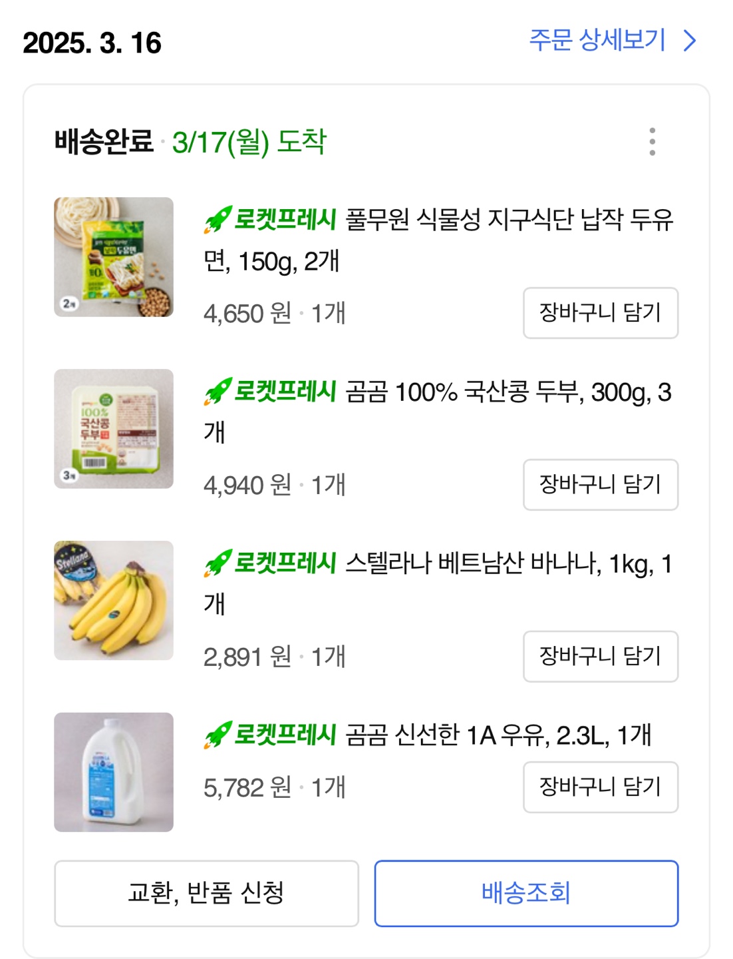Add 스텔라나 바나나 to cart
Image resolution: width=733 pixels, height=959 pixels.
click(x=600, y=657)
